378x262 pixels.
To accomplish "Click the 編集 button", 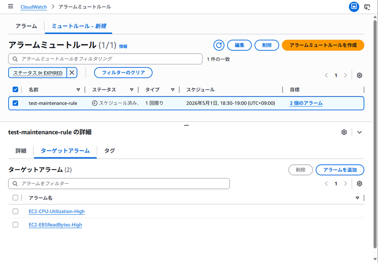I will pyautogui.click(x=239, y=45).
